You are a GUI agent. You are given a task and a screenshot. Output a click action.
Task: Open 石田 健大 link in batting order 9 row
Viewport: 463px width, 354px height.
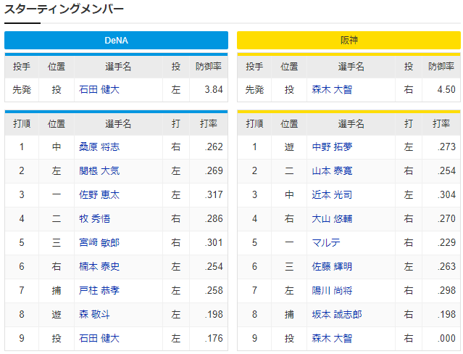[x=99, y=338]
